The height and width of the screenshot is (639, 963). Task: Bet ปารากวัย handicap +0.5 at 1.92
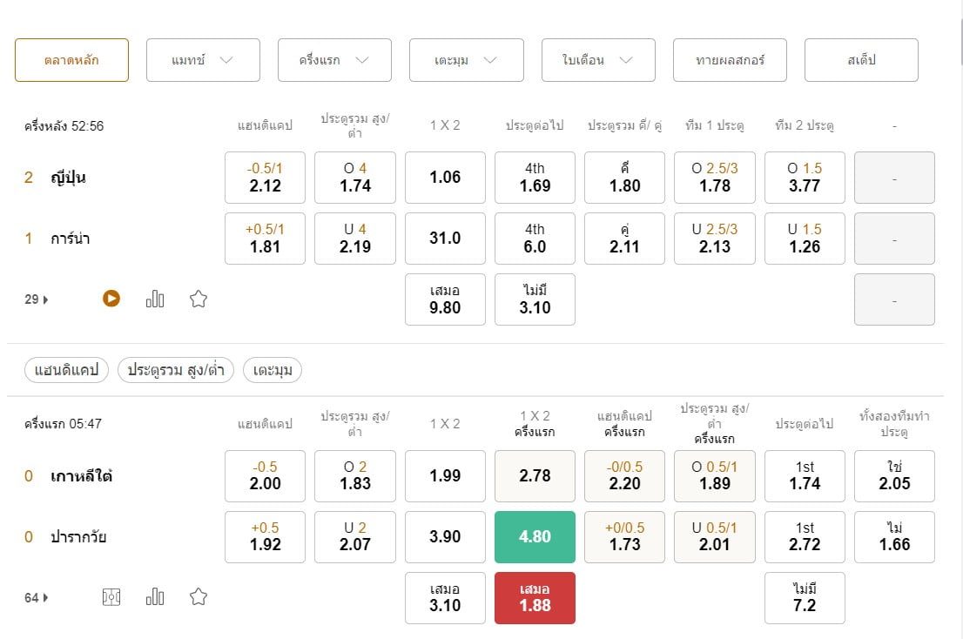point(266,537)
